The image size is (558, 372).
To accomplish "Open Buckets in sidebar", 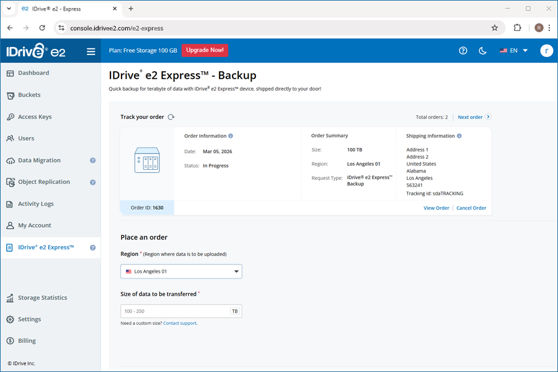I will coord(29,95).
